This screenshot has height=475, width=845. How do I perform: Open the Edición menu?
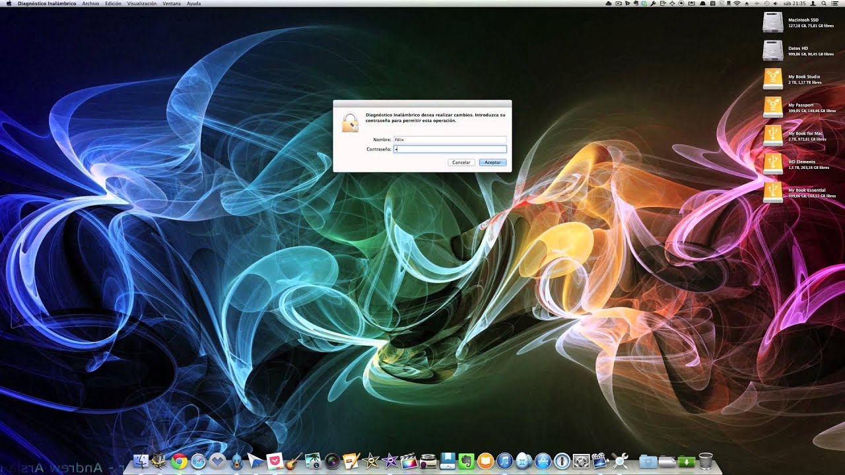(x=113, y=3)
